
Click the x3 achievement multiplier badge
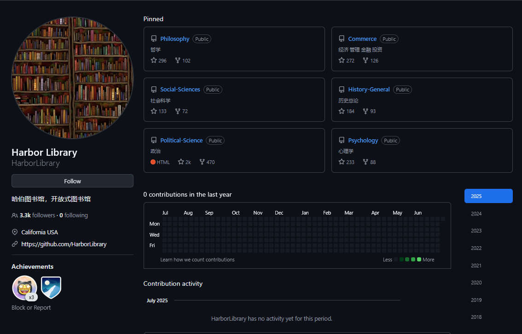coord(31,297)
